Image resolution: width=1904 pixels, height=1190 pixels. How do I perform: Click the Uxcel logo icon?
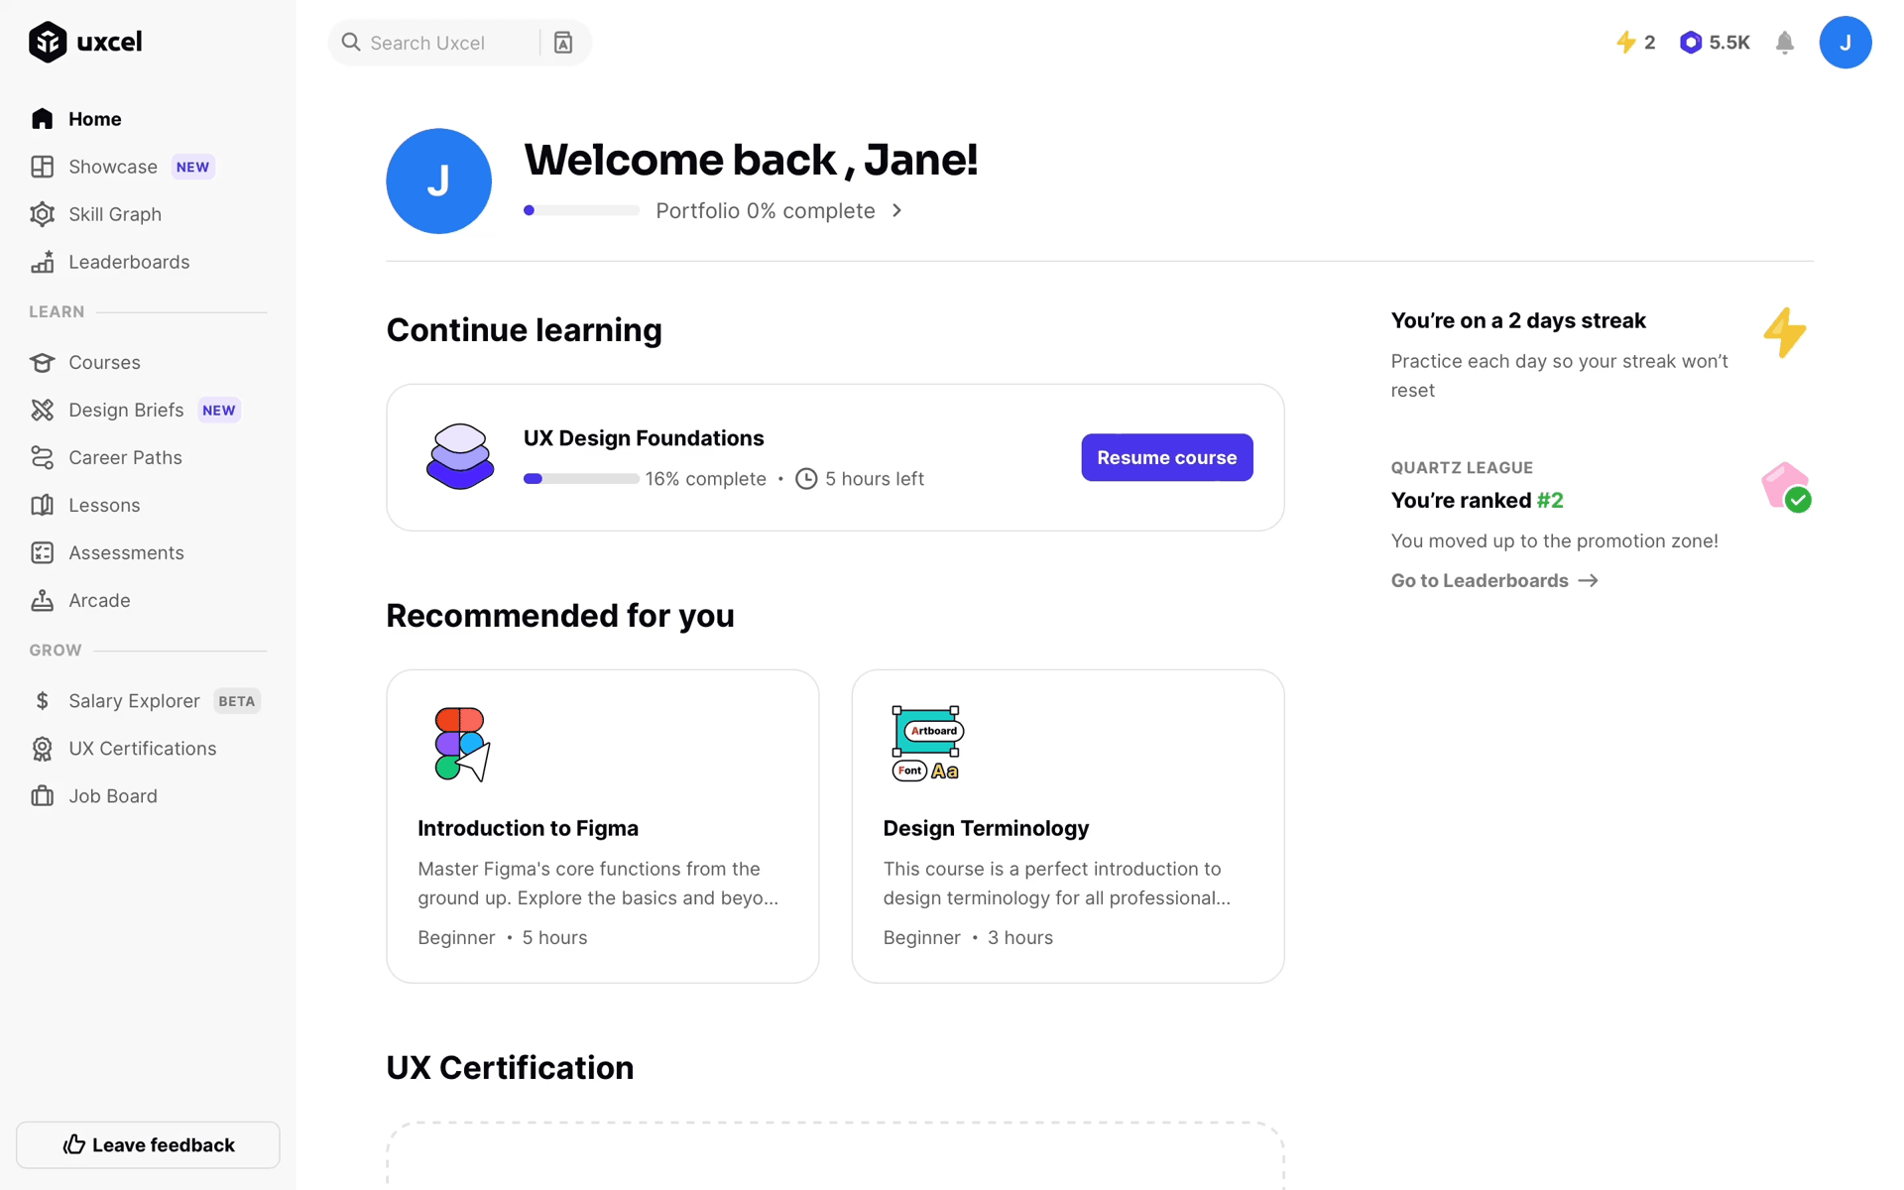[48, 42]
